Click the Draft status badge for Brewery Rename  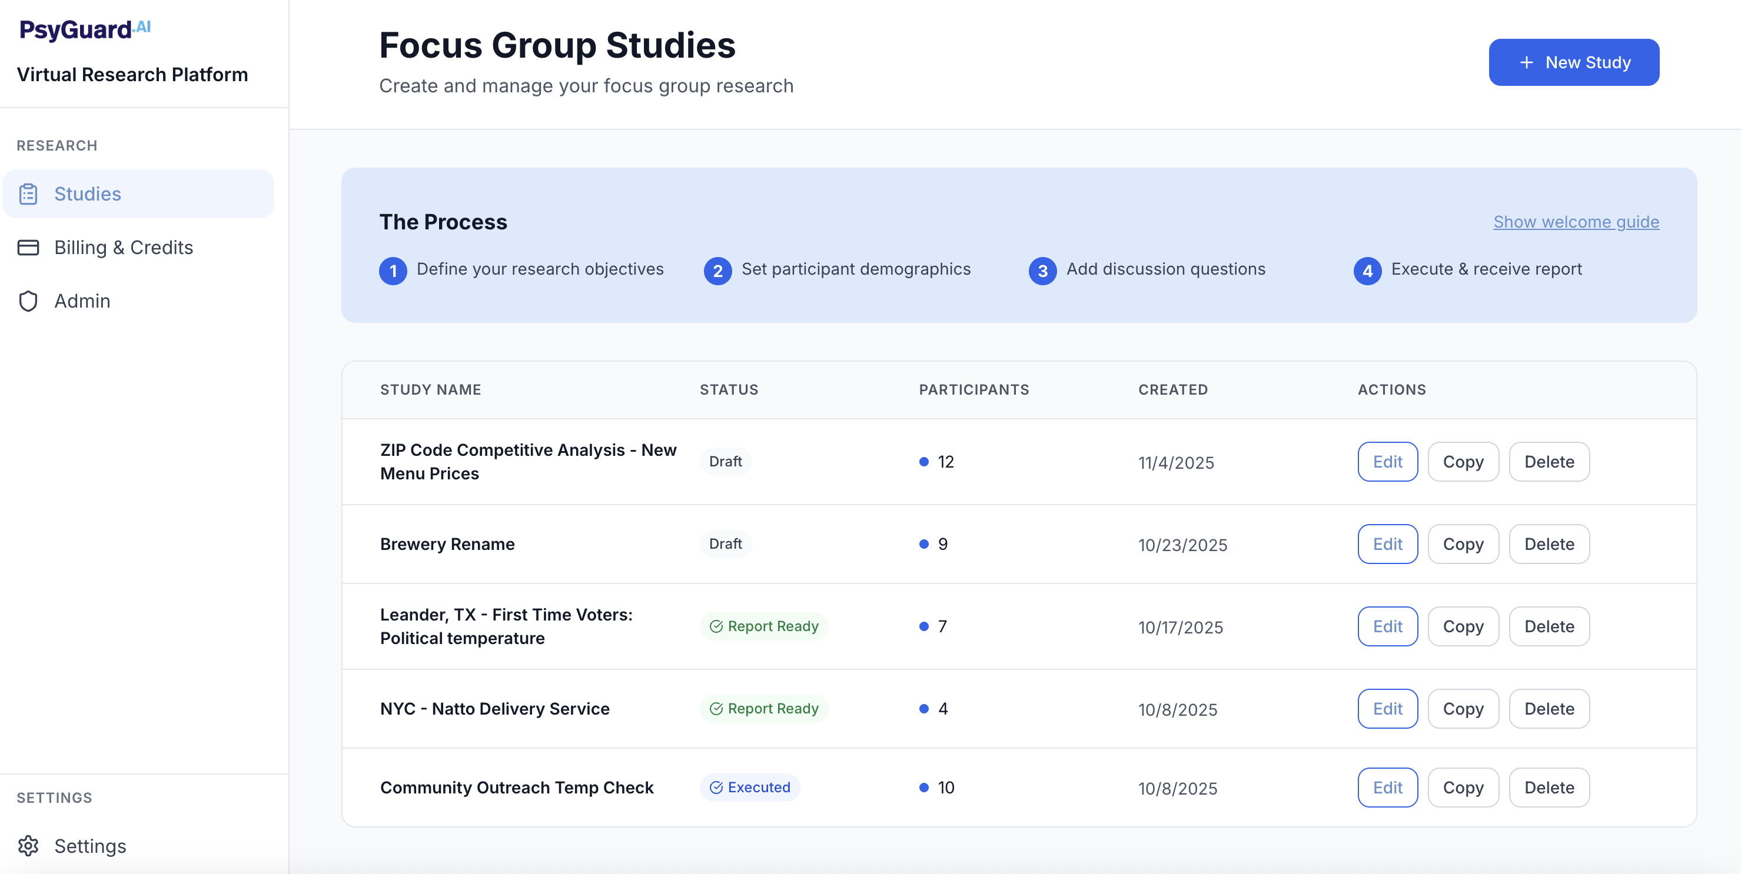tap(725, 543)
